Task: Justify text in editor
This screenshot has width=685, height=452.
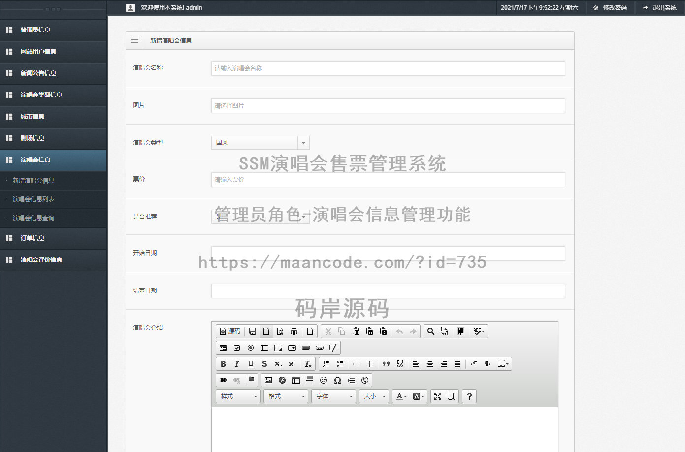Action: [457, 364]
